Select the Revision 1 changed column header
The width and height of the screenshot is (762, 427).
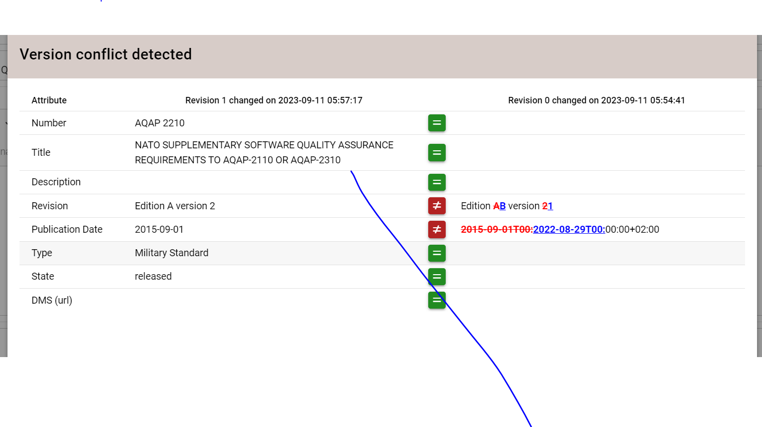pyautogui.click(x=273, y=100)
